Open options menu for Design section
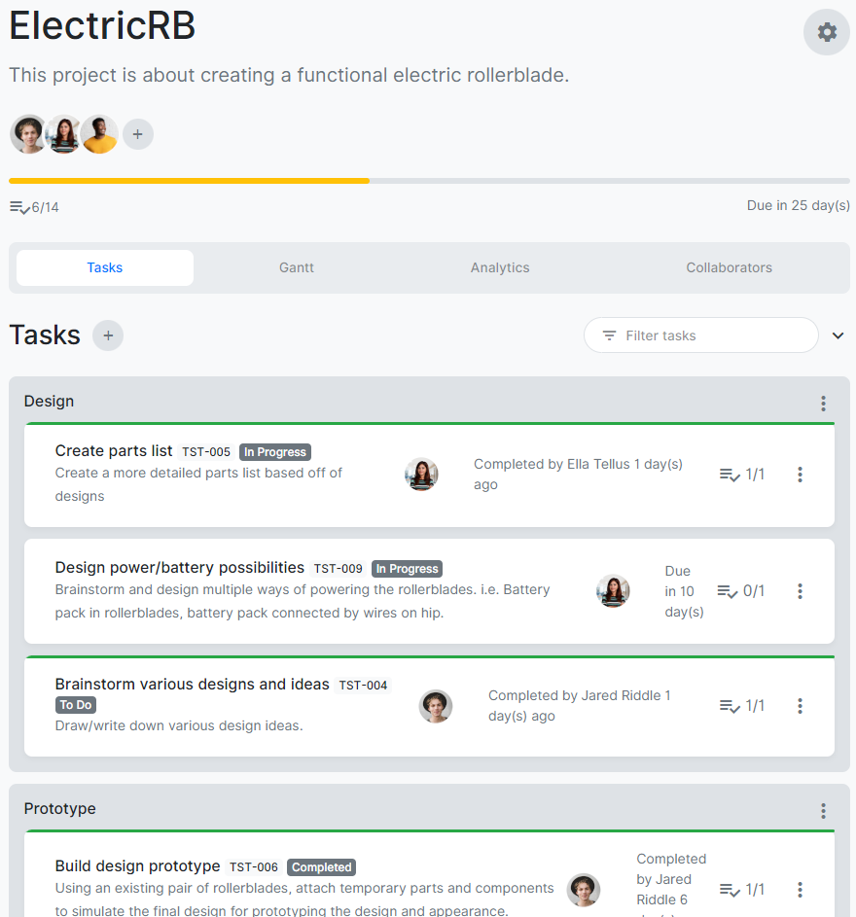Image resolution: width=856 pixels, height=917 pixels. [823, 403]
